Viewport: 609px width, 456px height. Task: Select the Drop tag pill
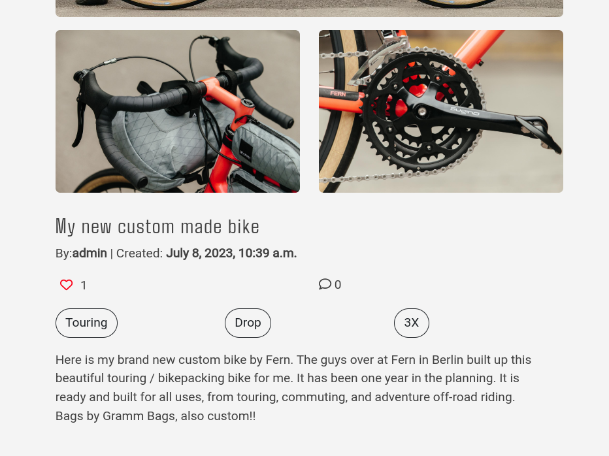pyautogui.click(x=248, y=323)
